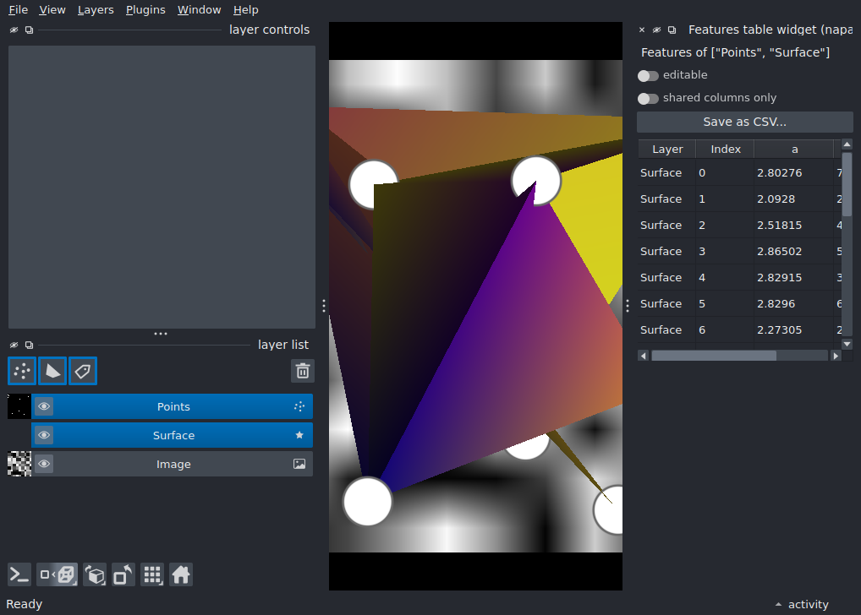This screenshot has height=615, width=861.
Task: Sort by column header a
Action: (x=794, y=150)
